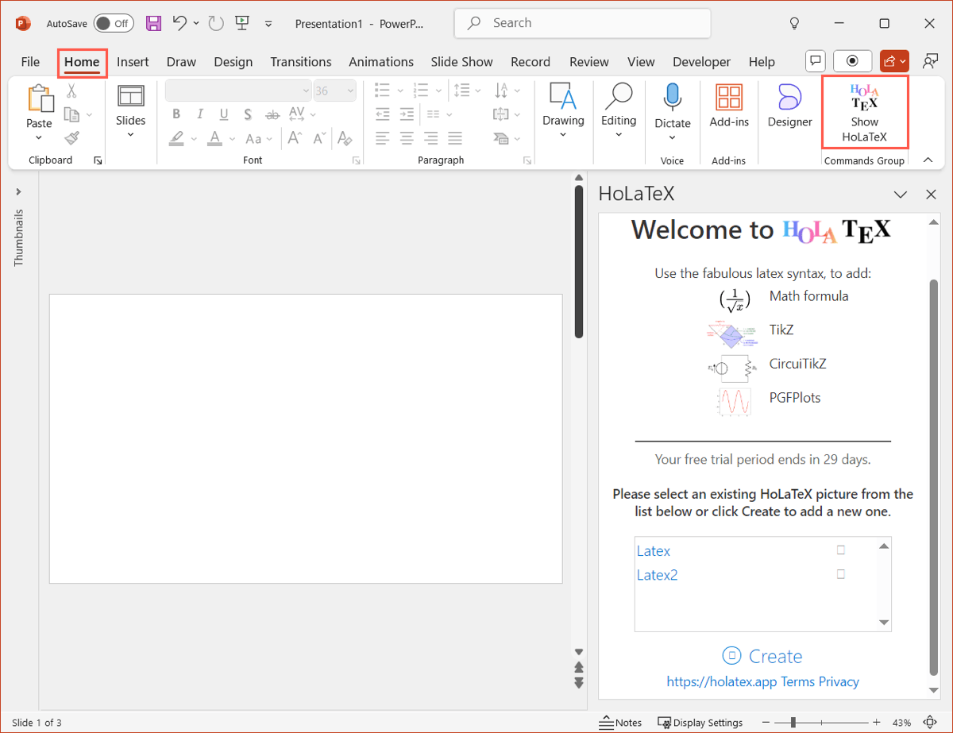Click the Record button near Share
This screenshot has width=953, height=733.
[x=853, y=61]
